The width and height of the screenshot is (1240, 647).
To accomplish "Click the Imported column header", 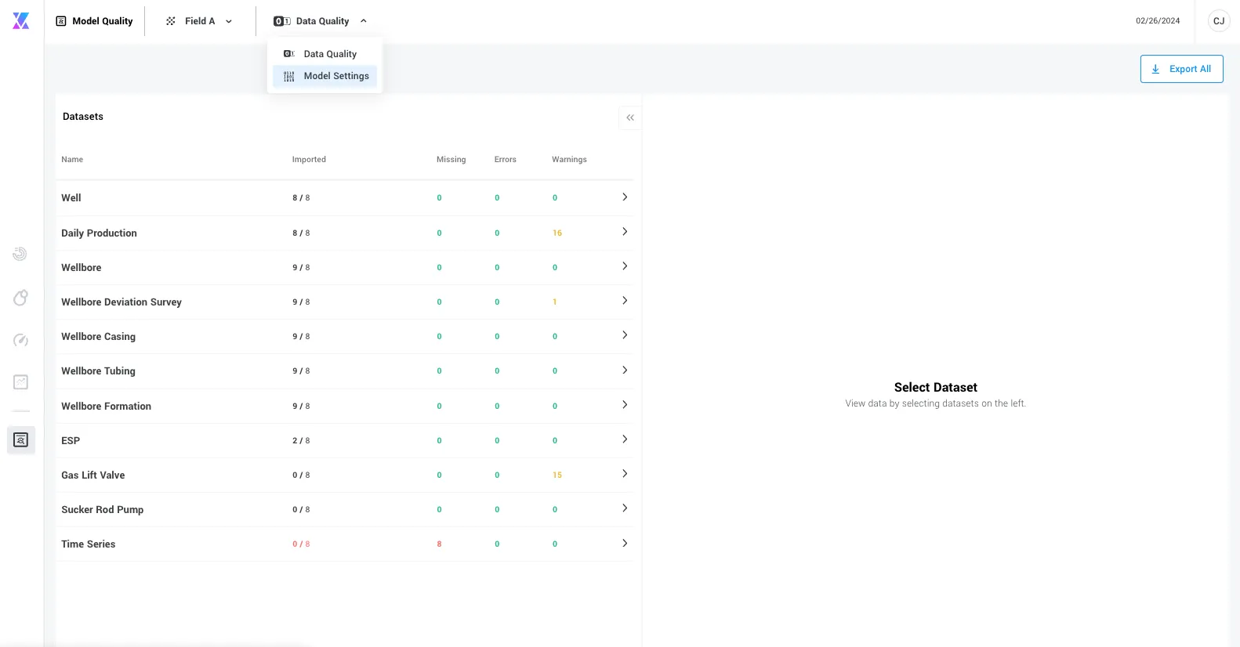I will point(309,160).
